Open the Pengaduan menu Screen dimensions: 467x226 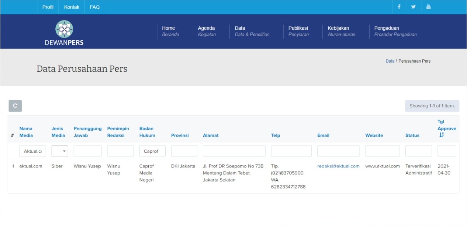386,28
